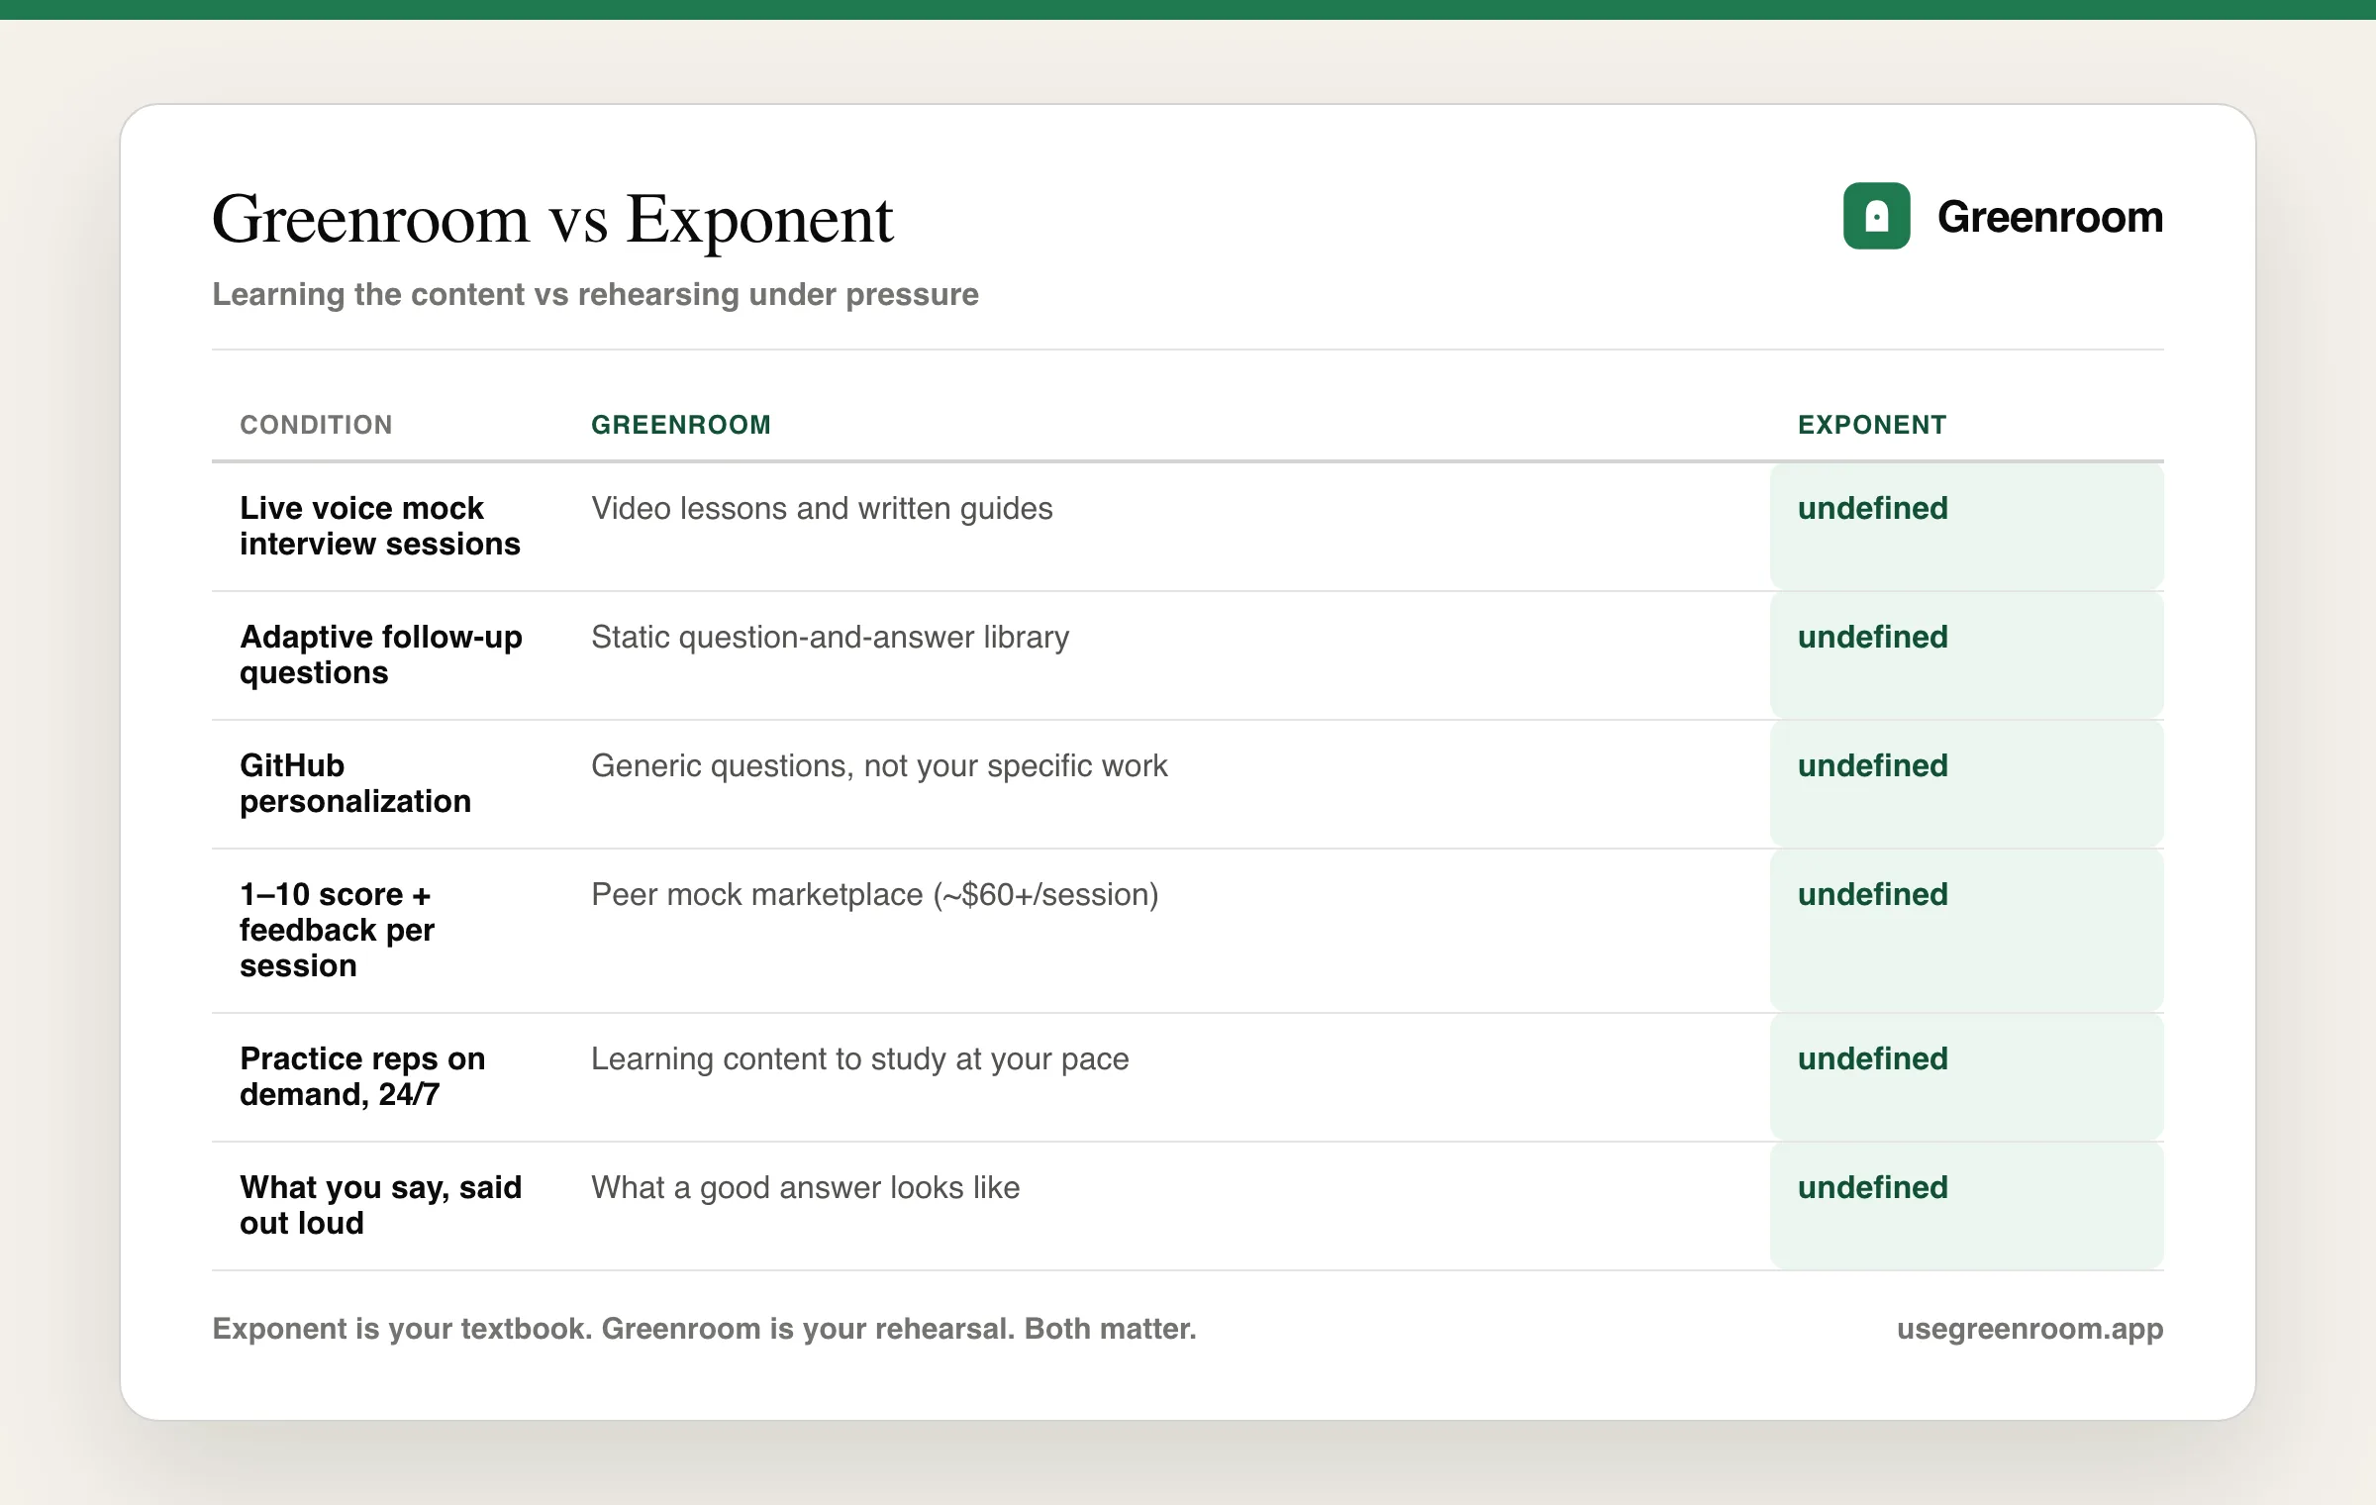
Task: Select the 'Greenroom vs Exponent' heading
Action: (x=552, y=219)
